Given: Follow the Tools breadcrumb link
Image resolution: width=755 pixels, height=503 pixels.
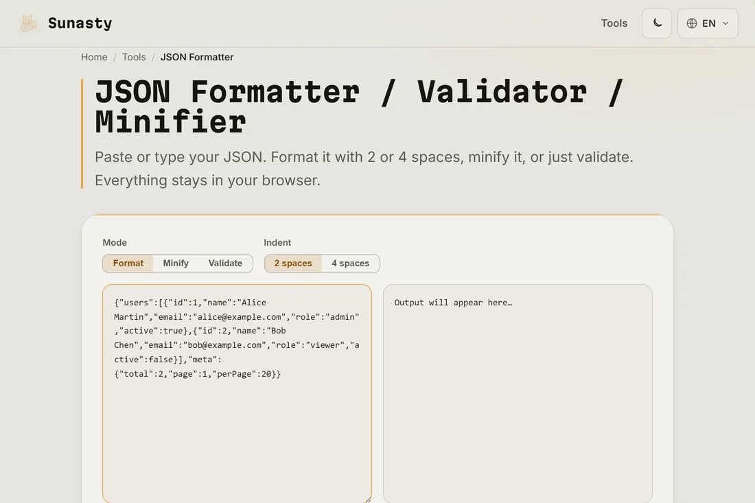Looking at the screenshot, I should 134,57.
